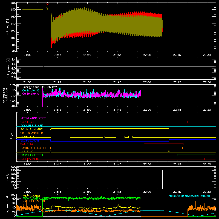219x219 pixels.
Task: Click the 'Quality' y-axis title
Action: click(7, 178)
